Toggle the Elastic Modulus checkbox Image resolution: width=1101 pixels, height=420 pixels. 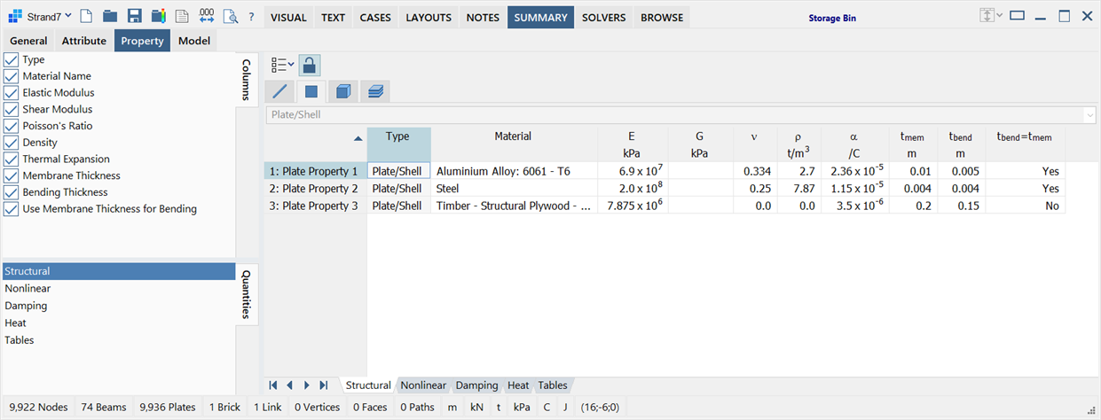[11, 92]
